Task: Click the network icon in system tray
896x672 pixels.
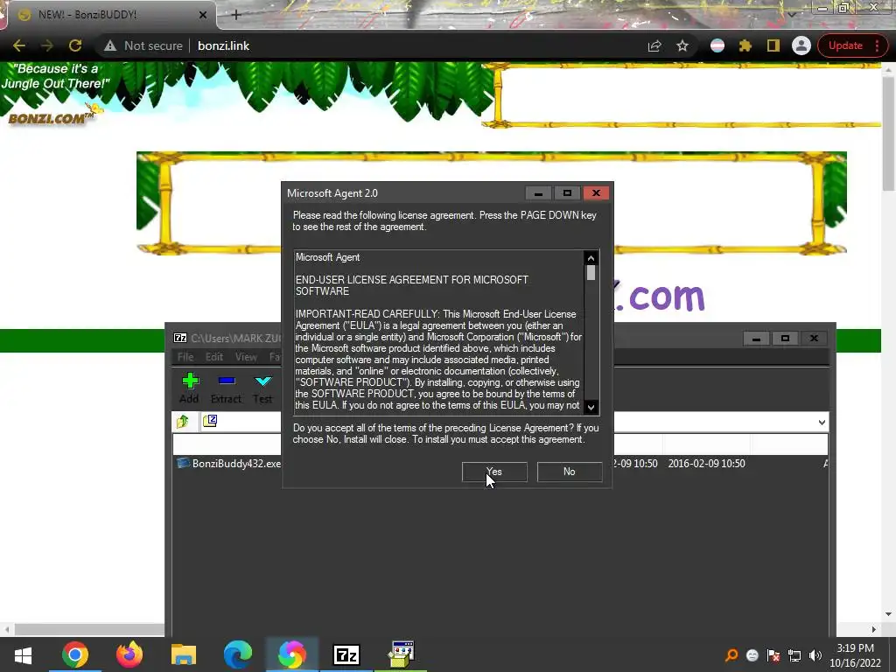Action: (794, 655)
